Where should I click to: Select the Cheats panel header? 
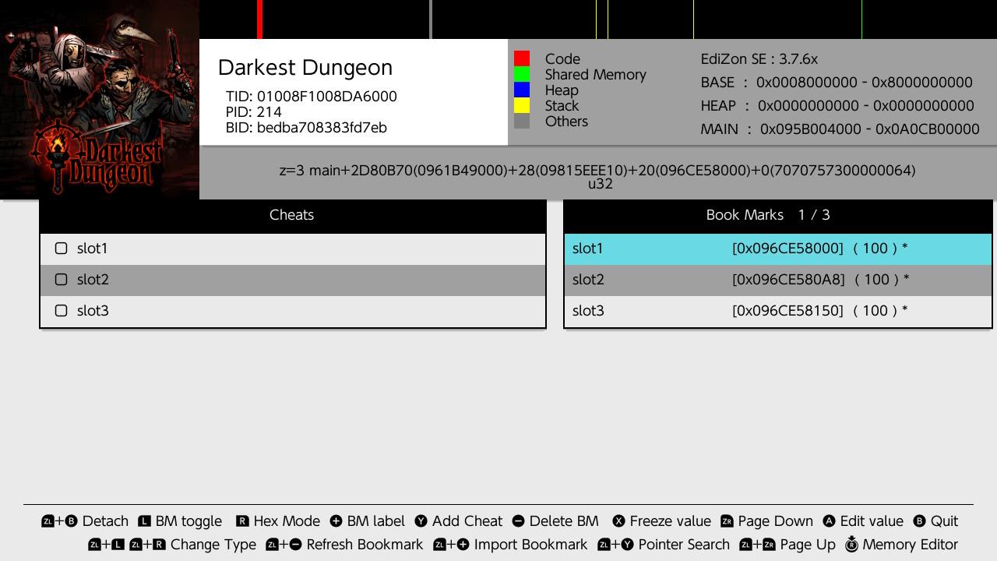(292, 215)
